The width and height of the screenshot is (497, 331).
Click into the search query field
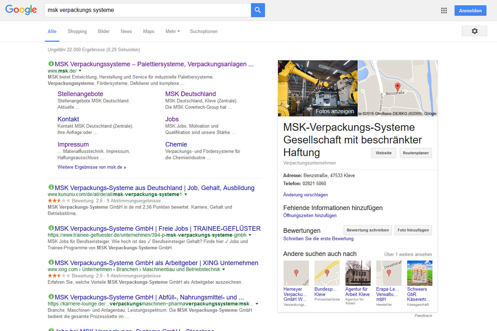click(x=147, y=10)
